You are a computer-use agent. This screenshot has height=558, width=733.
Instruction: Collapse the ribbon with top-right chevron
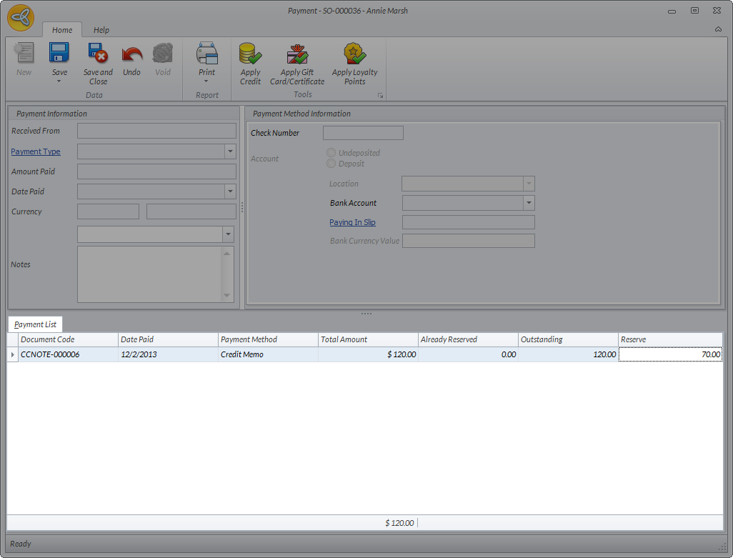(x=718, y=29)
